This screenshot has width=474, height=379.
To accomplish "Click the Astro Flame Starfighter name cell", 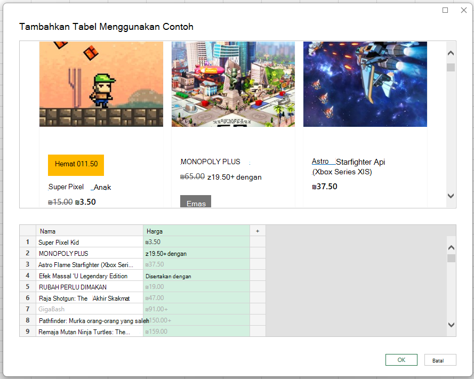I will [x=90, y=264].
